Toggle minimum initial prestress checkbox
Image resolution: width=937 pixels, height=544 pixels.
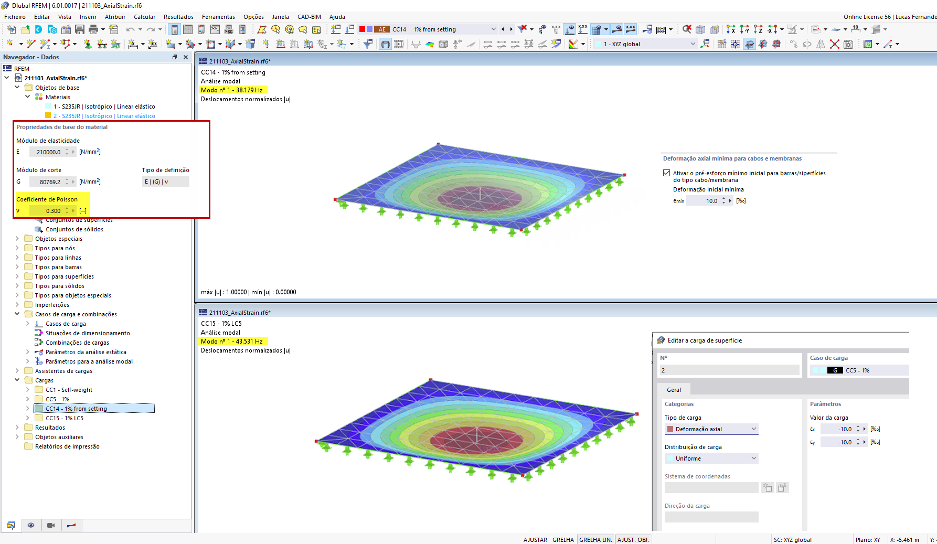pos(666,173)
